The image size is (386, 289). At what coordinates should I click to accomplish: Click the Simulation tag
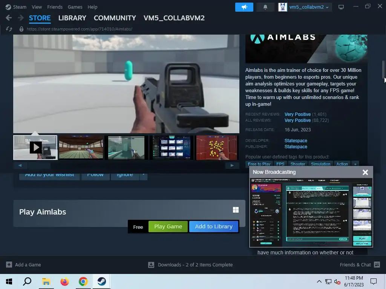pos(320,164)
